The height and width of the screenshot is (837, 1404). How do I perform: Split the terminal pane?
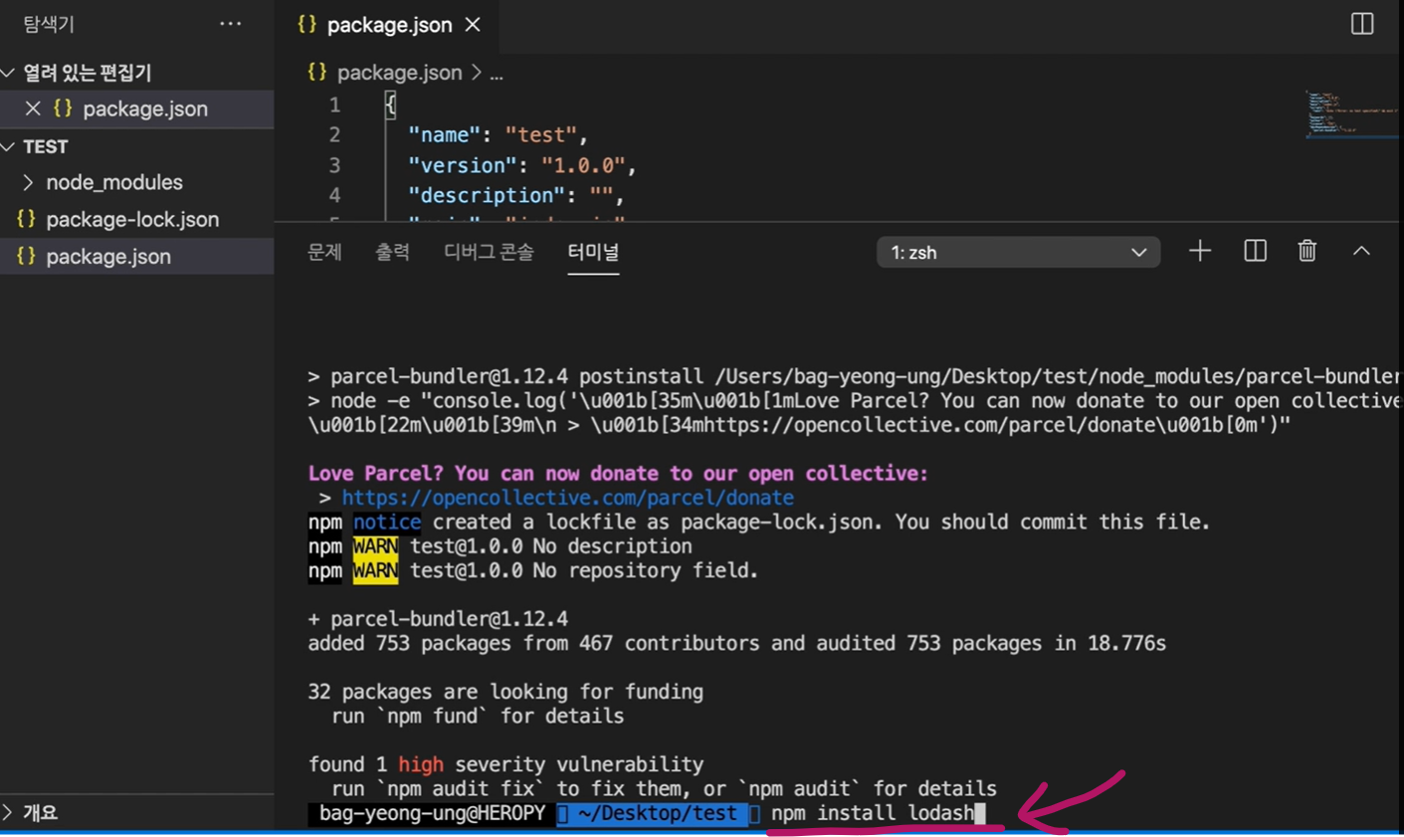(1255, 251)
